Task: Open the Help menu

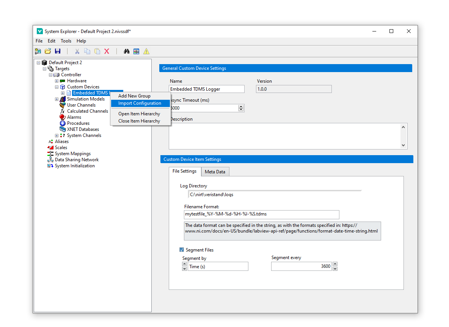Action: (81, 41)
